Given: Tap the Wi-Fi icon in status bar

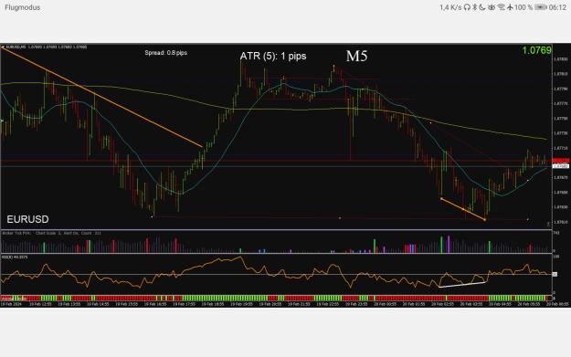Looking at the screenshot, I should [x=501, y=7].
